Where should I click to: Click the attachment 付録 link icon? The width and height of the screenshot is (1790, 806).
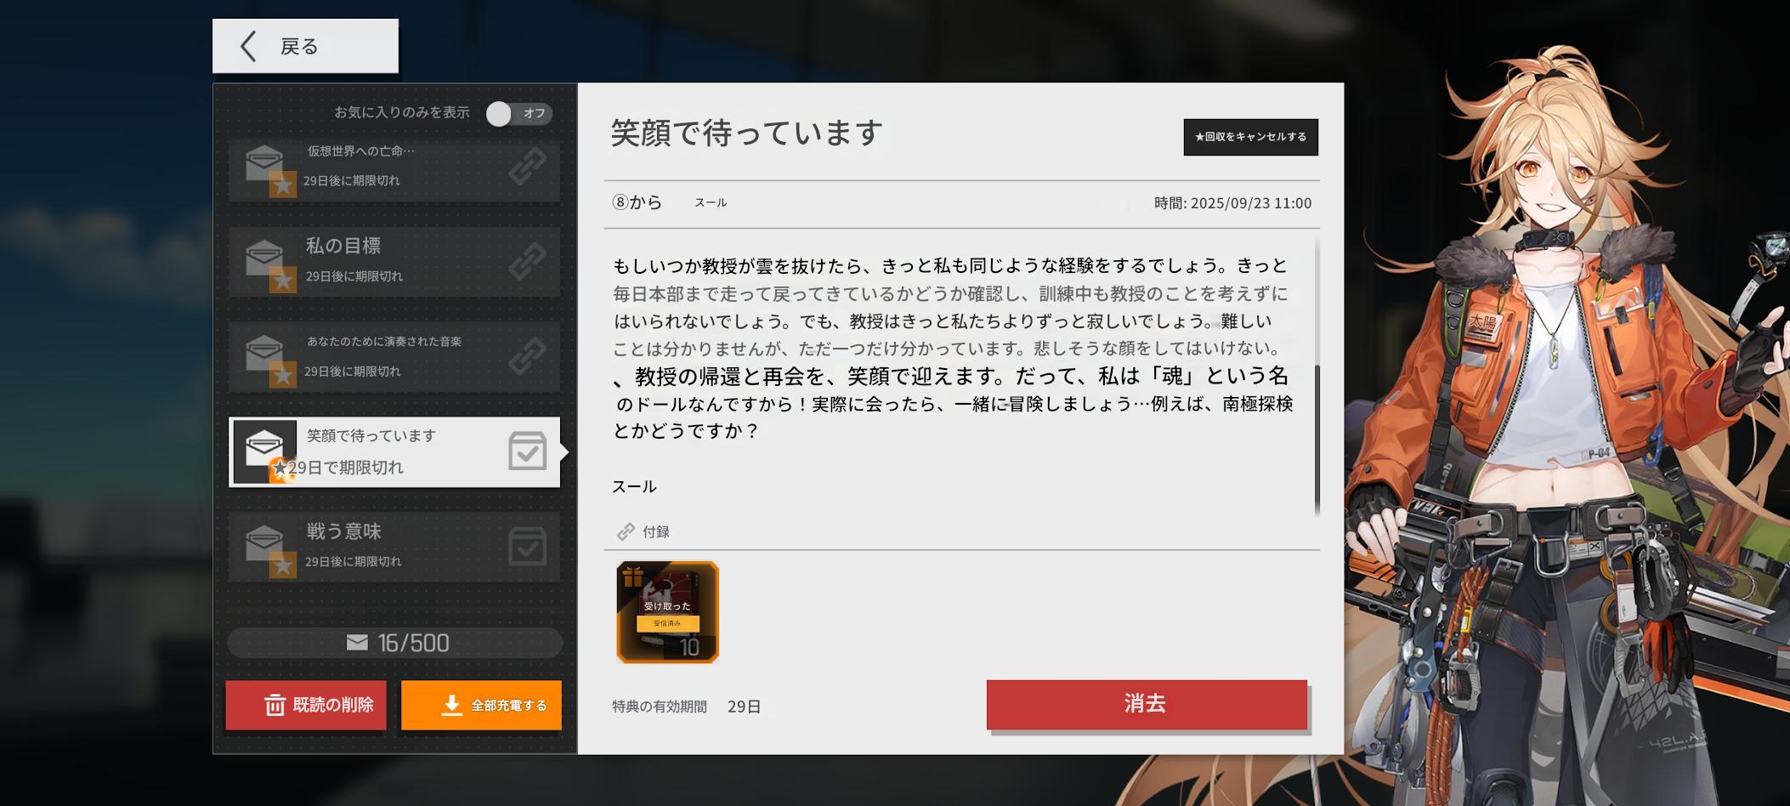pyautogui.click(x=626, y=532)
